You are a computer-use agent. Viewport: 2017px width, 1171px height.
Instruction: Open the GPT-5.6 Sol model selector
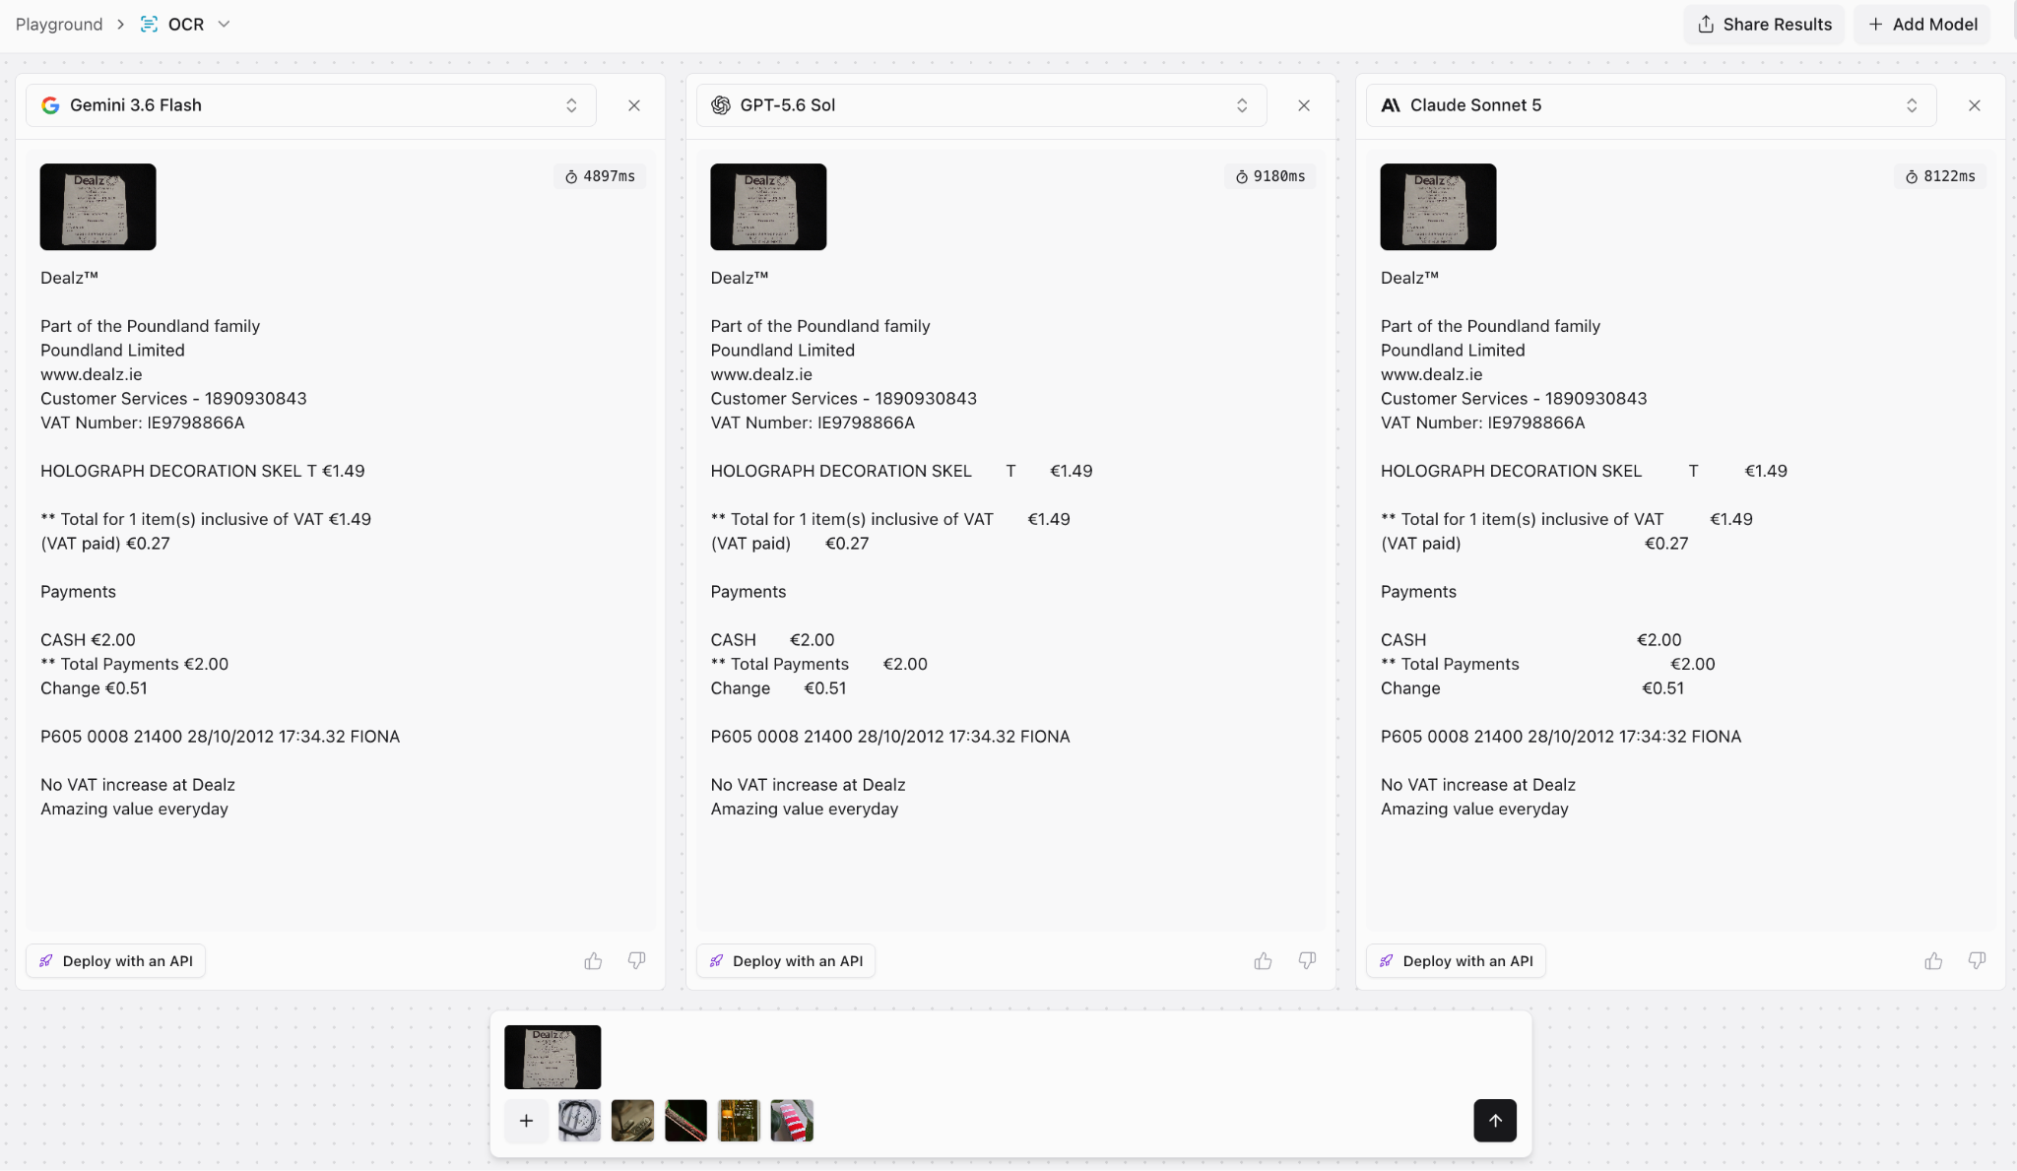click(981, 105)
